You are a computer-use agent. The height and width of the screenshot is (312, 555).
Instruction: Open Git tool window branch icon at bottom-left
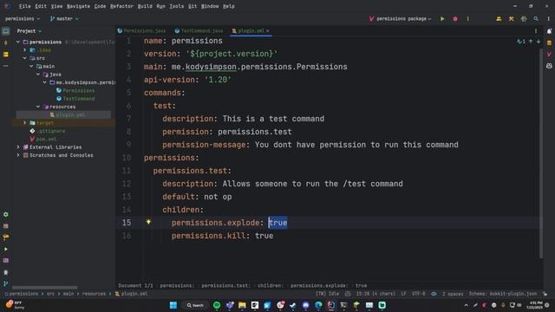click(x=6, y=283)
